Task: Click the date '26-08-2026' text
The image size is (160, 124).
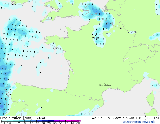Action: click(x=110, y=118)
